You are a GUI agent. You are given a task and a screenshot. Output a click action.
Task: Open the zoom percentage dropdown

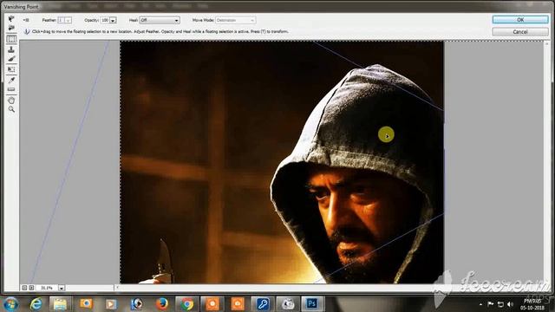62,288
